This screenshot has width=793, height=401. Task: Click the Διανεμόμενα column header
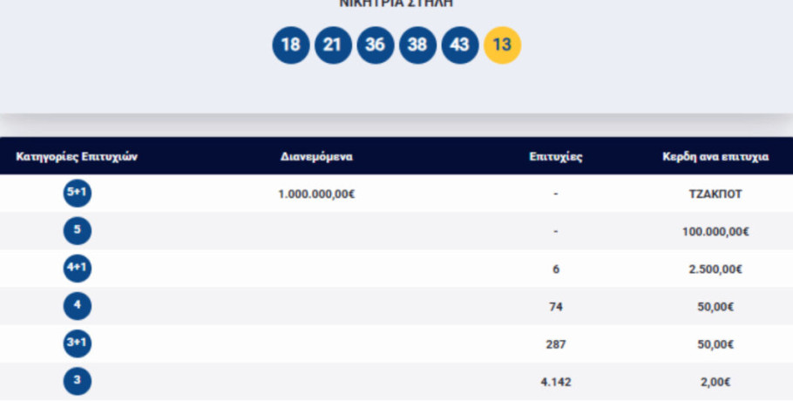(316, 157)
